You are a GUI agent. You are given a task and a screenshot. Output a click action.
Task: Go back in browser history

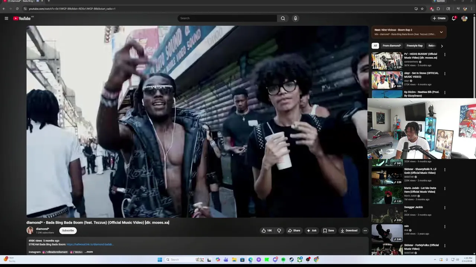pos(4,9)
